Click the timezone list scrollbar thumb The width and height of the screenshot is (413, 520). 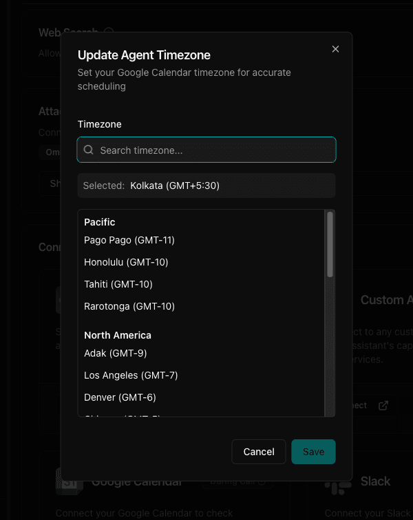[330, 245]
